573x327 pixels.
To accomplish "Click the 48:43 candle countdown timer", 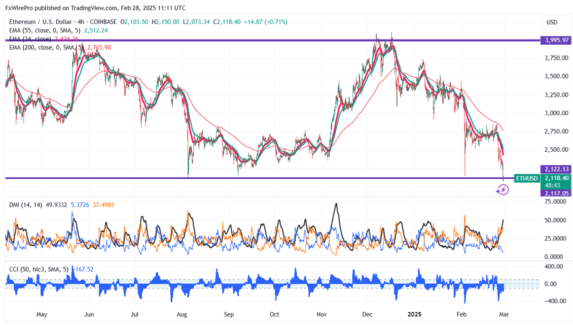I will (x=552, y=185).
